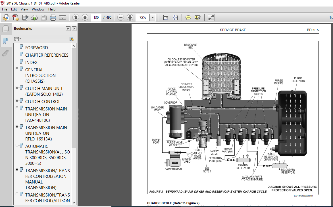Open the FOREWORD bookmark

click(x=37, y=48)
